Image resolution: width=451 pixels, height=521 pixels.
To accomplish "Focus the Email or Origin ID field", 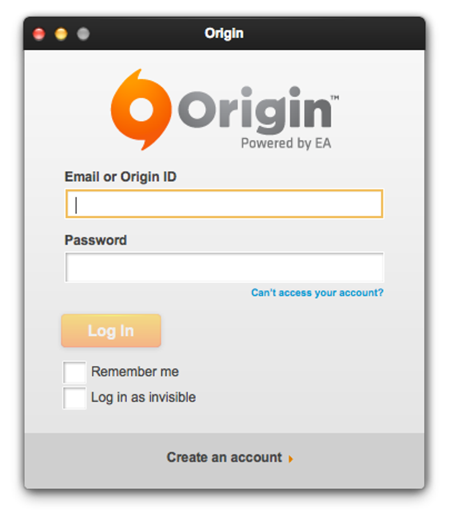I will tap(225, 204).
